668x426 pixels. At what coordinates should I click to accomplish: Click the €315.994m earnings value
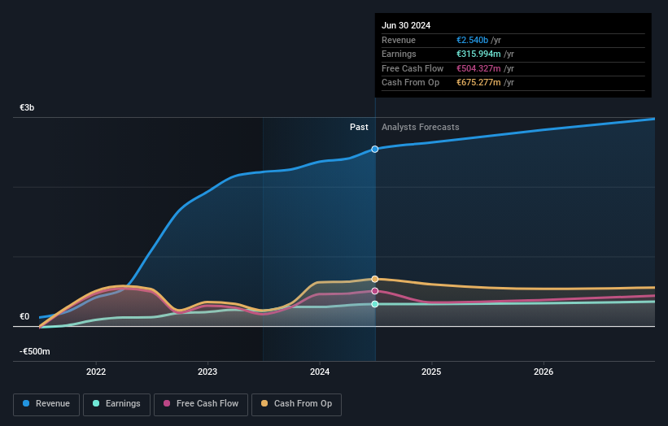pyautogui.click(x=478, y=54)
